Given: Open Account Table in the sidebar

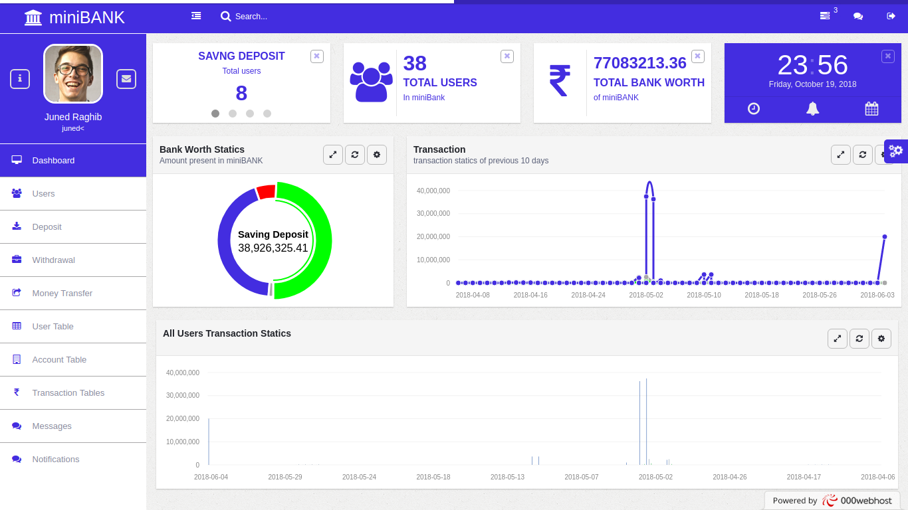Looking at the screenshot, I should click(x=73, y=359).
